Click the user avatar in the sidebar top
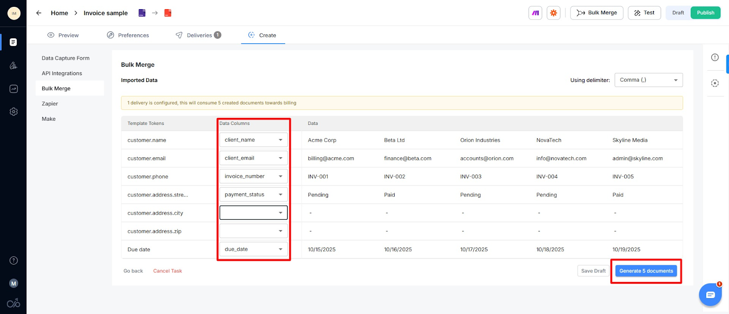Image resolution: width=729 pixels, height=314 pixels. (x=14, y=13)
